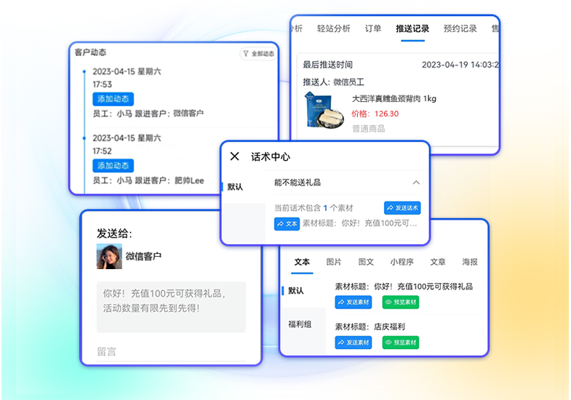Click the 留言 input field

pos(171,351)
